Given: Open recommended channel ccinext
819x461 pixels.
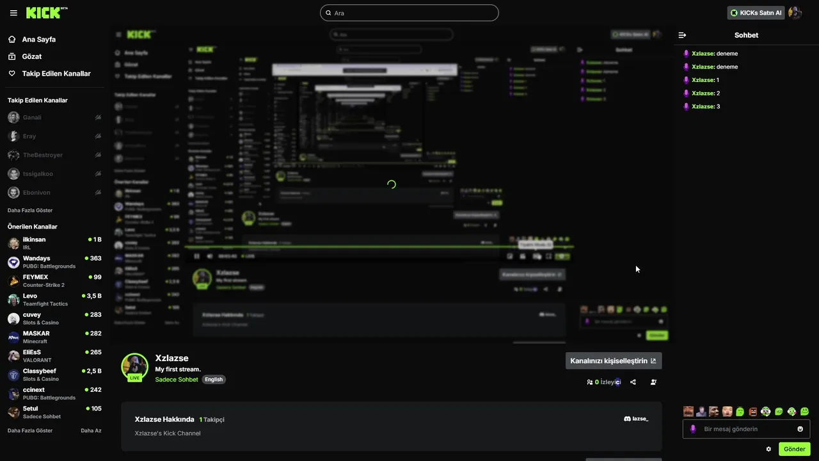Looking at the screenshot, I should [54, 393].
